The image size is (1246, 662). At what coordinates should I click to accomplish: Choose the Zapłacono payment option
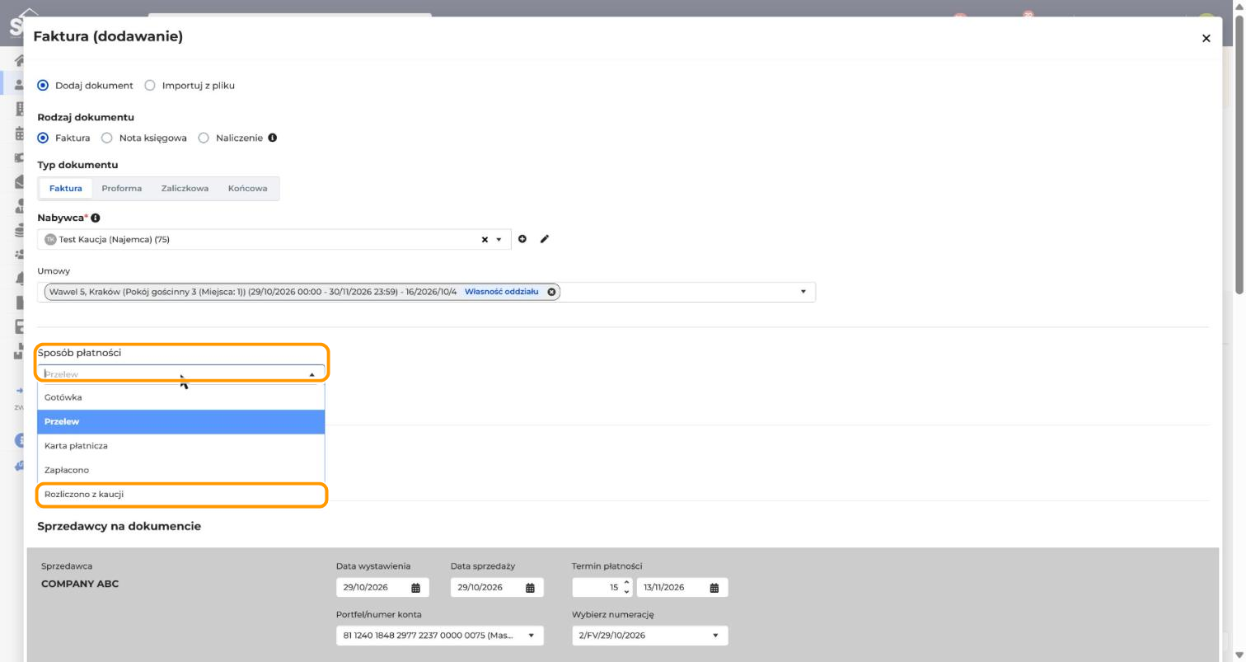181,470
